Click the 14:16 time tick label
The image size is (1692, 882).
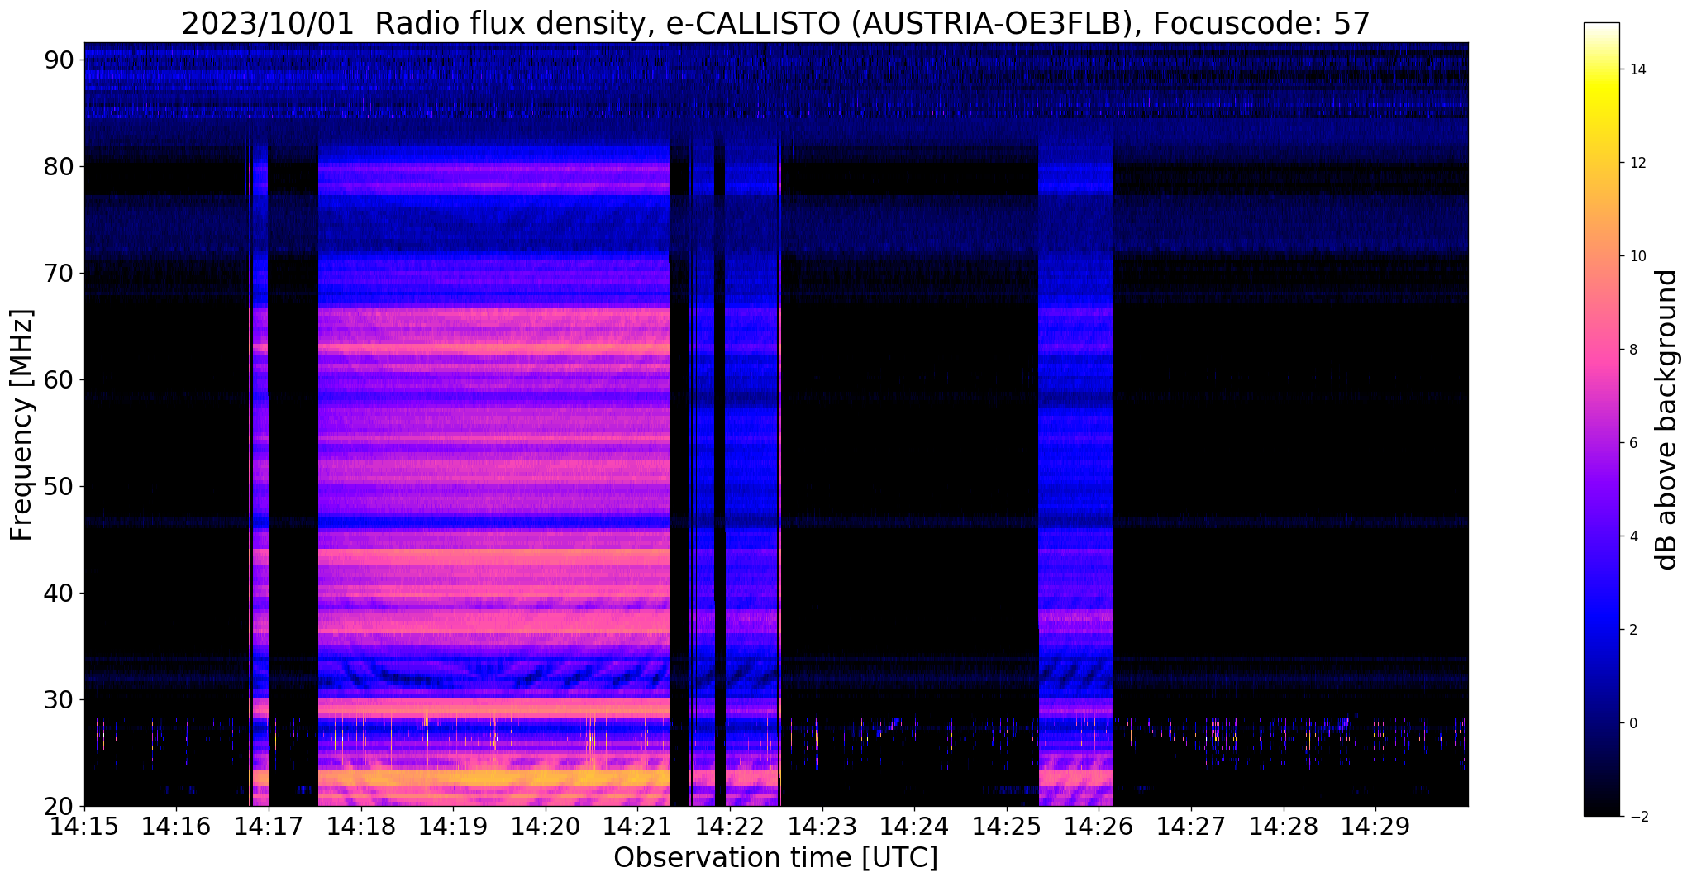[176, 826]
